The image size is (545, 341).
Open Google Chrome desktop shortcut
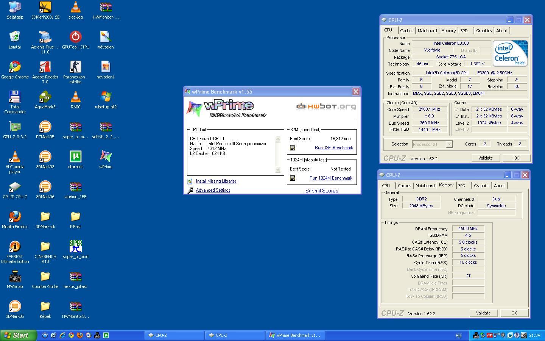[x=15, y=67]
